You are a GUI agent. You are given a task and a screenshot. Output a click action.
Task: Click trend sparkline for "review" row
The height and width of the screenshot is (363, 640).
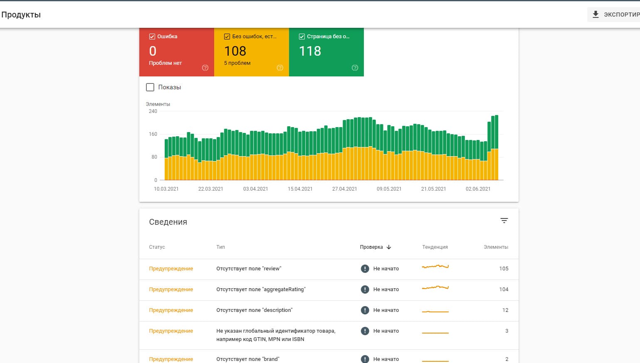tap(435, 267)
